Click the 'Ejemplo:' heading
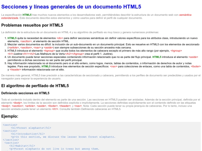The image size is (202, 151). 10,116
